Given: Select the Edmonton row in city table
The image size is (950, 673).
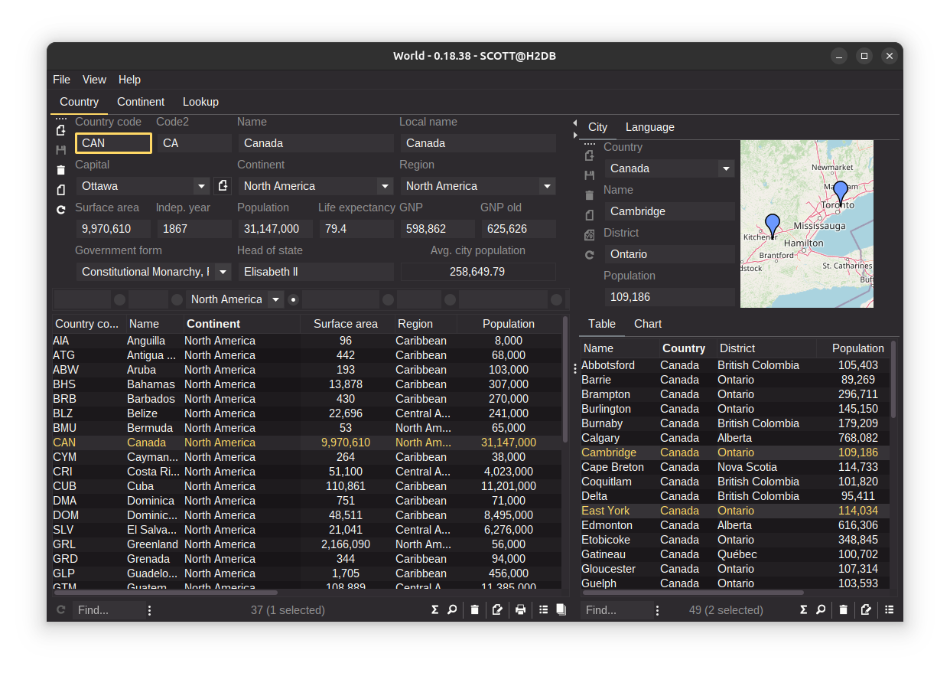Looking at the screenshot, I should (x=734, y=525).
